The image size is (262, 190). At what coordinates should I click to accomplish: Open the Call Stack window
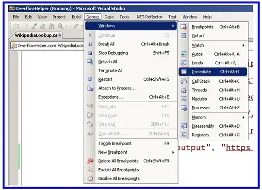213,81
